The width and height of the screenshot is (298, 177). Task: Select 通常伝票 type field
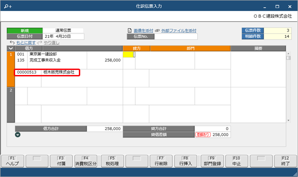pos(63,30)
